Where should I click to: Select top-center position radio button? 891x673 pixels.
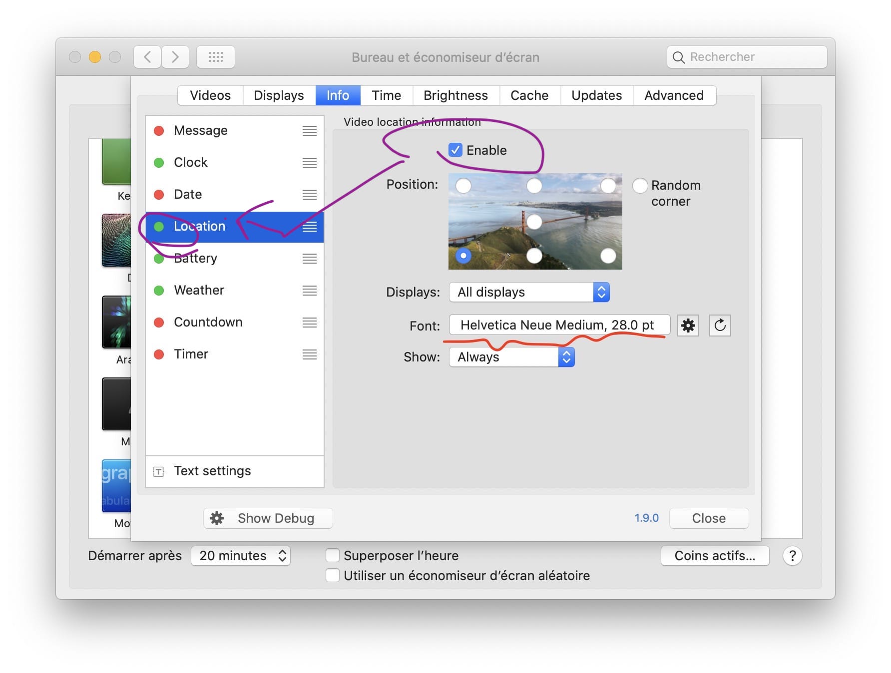coord(534,186)
